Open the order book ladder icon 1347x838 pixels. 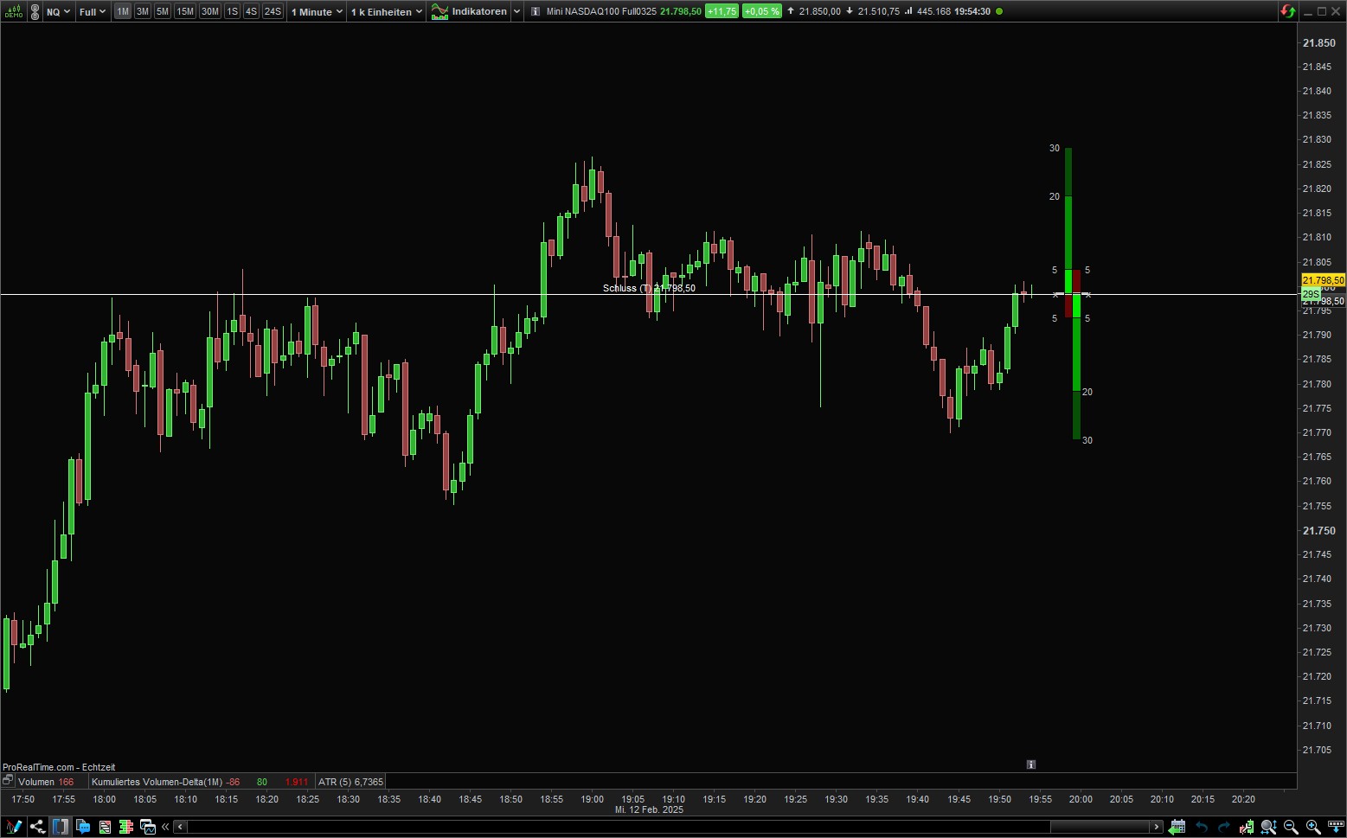(x=126, y=827)
